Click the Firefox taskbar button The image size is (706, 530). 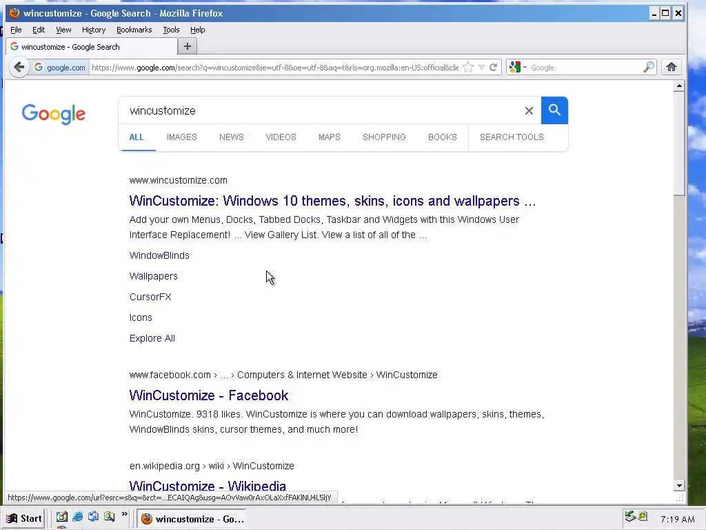click(193, 519)
